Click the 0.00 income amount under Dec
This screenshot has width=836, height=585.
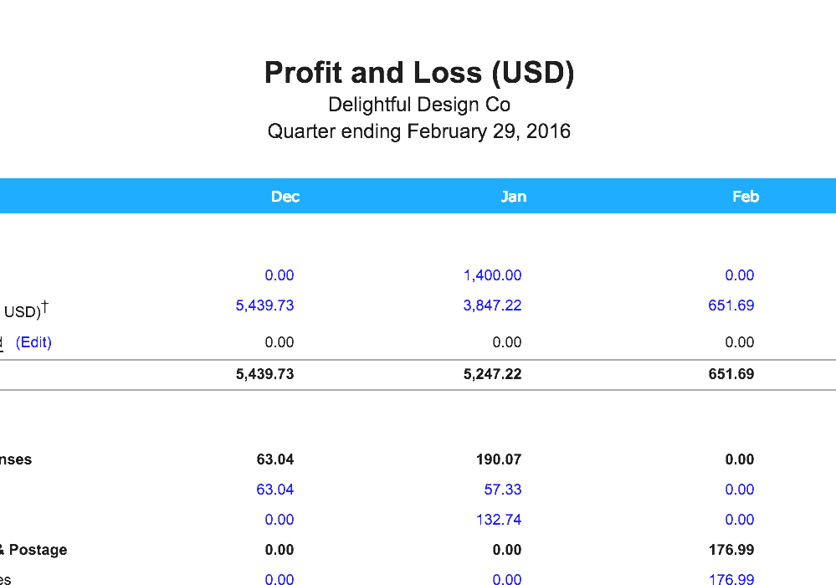pyautogui.click(x=280, y=275)
